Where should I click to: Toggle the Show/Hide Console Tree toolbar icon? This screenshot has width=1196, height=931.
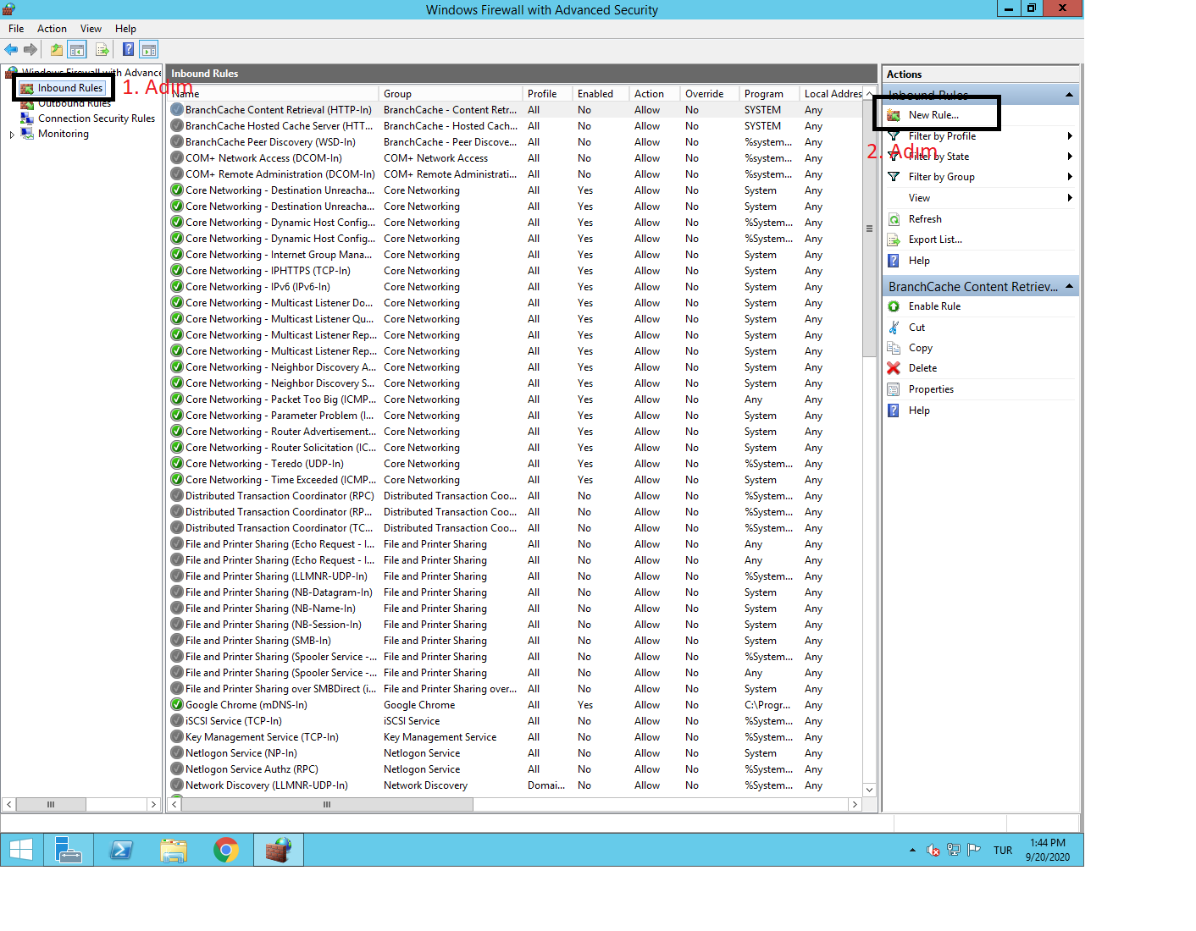[77, 50]
